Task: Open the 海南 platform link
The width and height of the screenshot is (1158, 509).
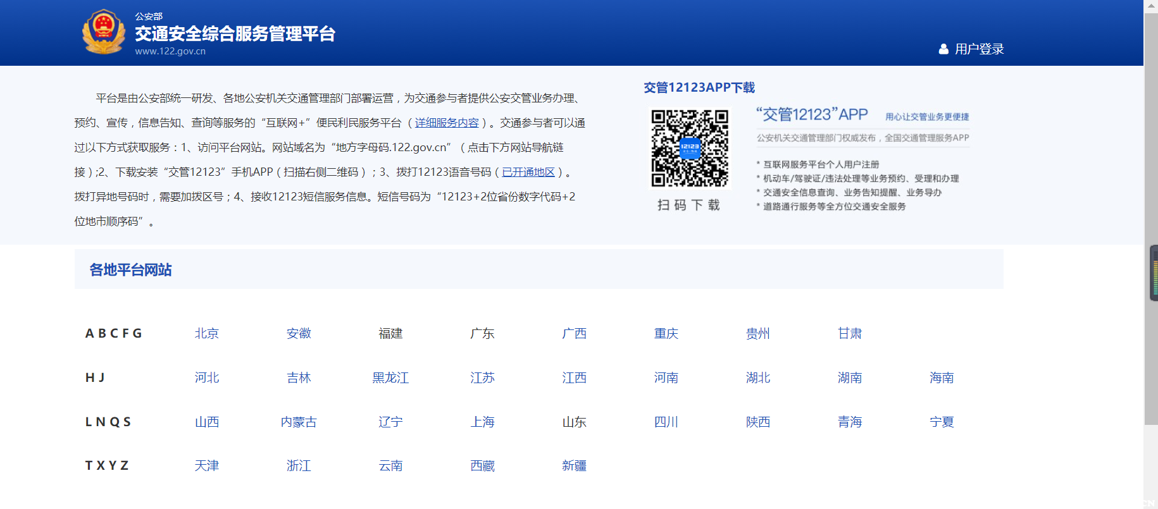Action: coord(942,377)
